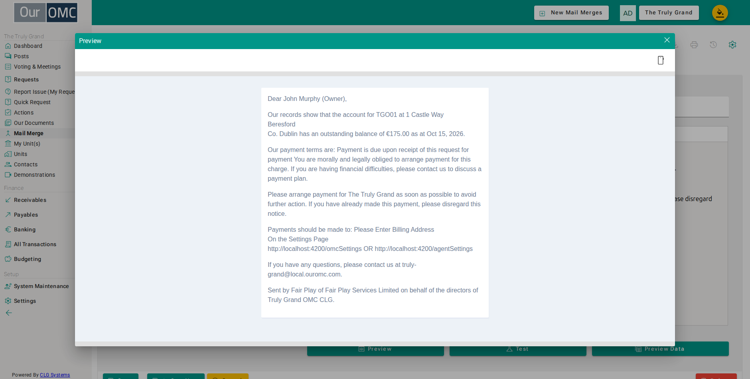Open Voting & Meetings page
750x379 pixels.
pos(37,67)
